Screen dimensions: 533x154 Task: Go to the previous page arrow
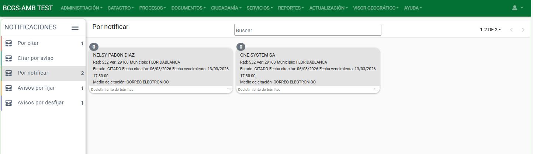511,30
